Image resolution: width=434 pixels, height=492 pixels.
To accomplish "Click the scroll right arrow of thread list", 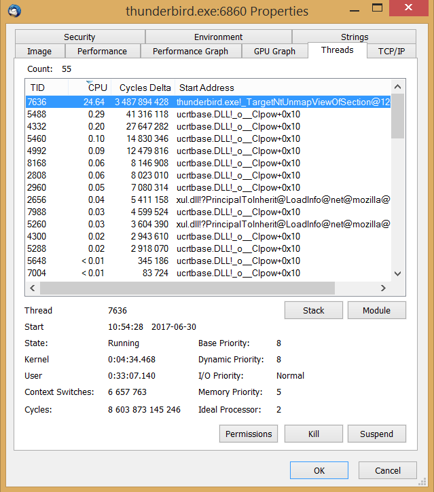I will pyautogui.click(x=383, y=288).
